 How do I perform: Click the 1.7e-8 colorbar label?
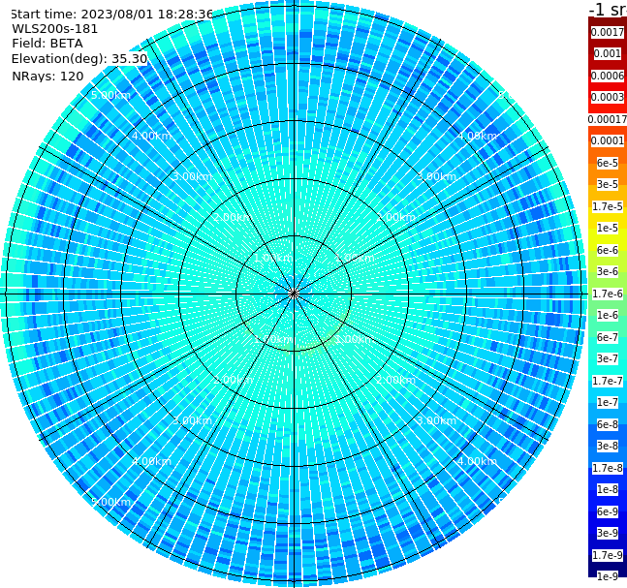coord(608,468)
